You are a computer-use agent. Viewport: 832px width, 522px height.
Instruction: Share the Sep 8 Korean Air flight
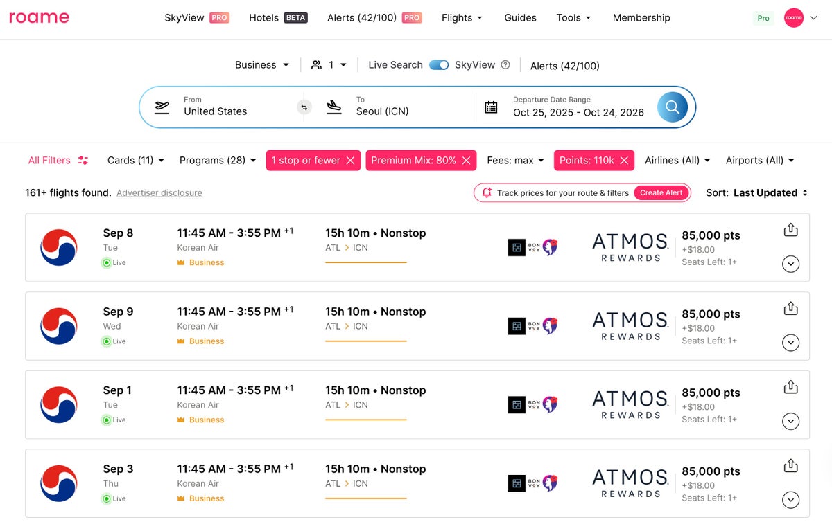790,231
